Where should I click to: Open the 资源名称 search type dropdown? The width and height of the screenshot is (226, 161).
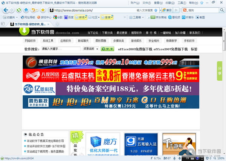[91, 49]
